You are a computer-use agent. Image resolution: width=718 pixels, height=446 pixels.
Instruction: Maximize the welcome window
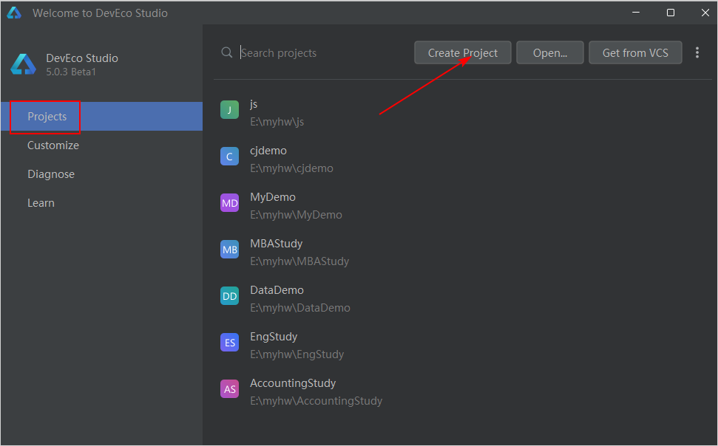point(671,13)
